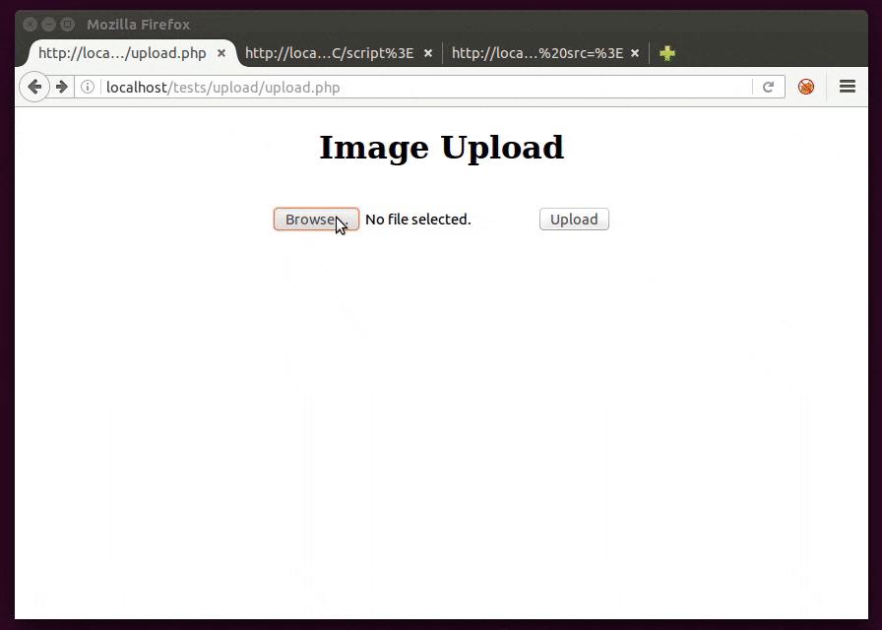This screenshot has width=882, height=630.
Task: Show site information via info icon
Action: 88,88
